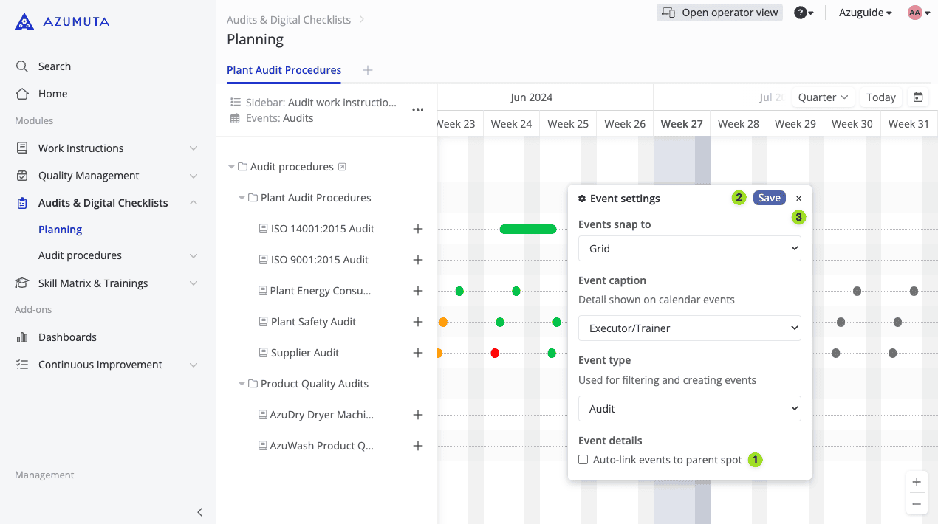Open the three-dots menu beside Sidebar settings
The width and height of the screenshot is (938, 524).
(x=418, y=110)
